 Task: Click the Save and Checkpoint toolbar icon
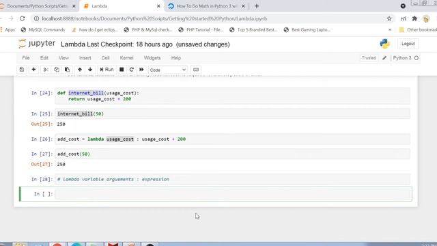coord(22,70)
